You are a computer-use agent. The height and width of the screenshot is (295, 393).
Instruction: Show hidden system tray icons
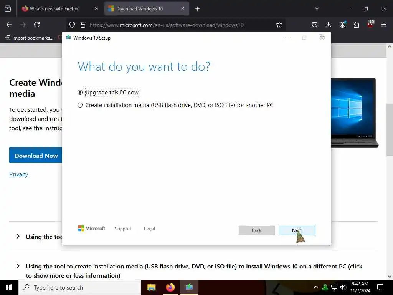pyautogui.click(x=316, y=287)
